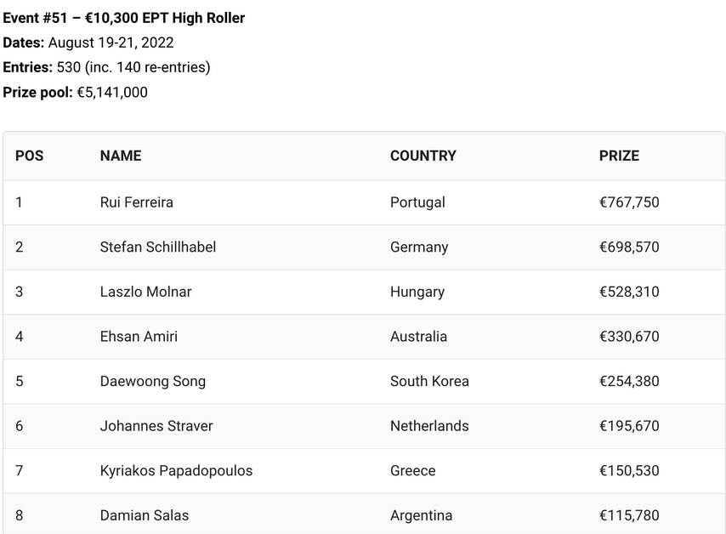Click the Argentina country cell

421,515
